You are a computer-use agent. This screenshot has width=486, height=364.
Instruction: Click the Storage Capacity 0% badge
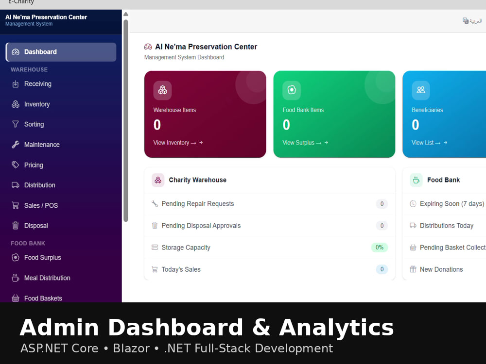380,248
